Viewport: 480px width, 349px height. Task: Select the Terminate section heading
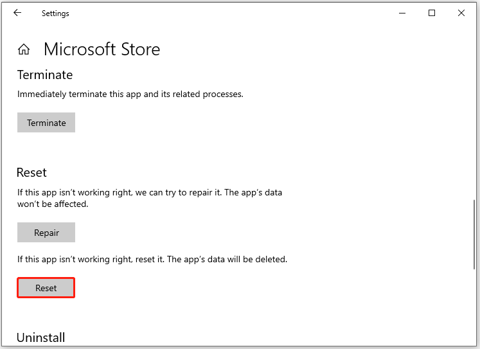coord(45,75)
